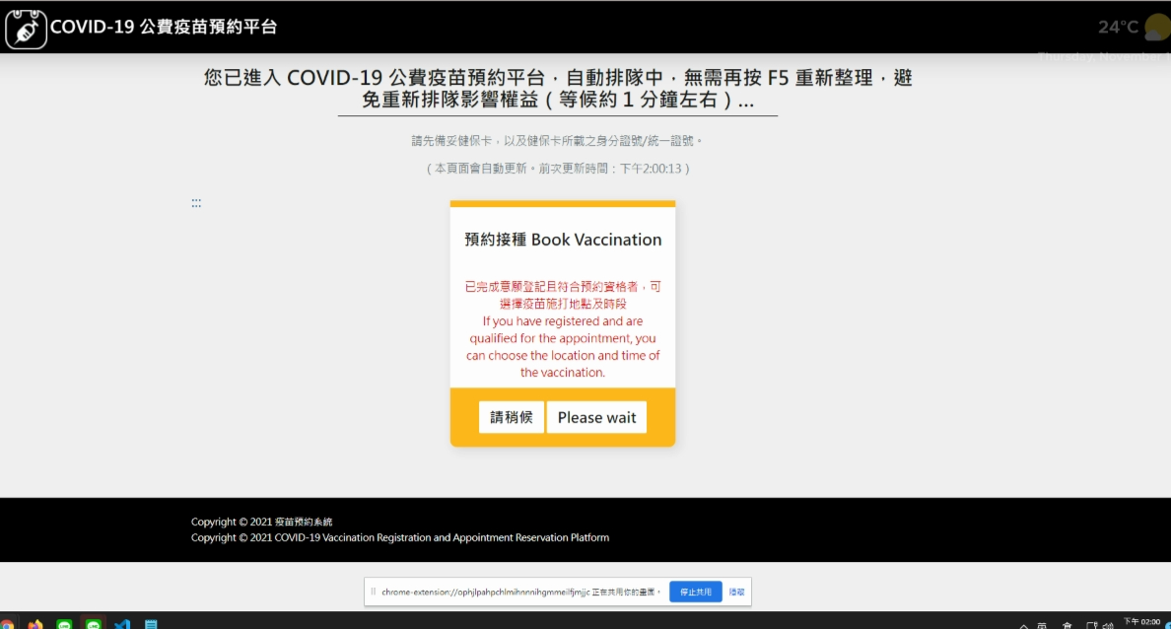Select the chrome-extension URL text in sharing bar

tap(488, 592)
